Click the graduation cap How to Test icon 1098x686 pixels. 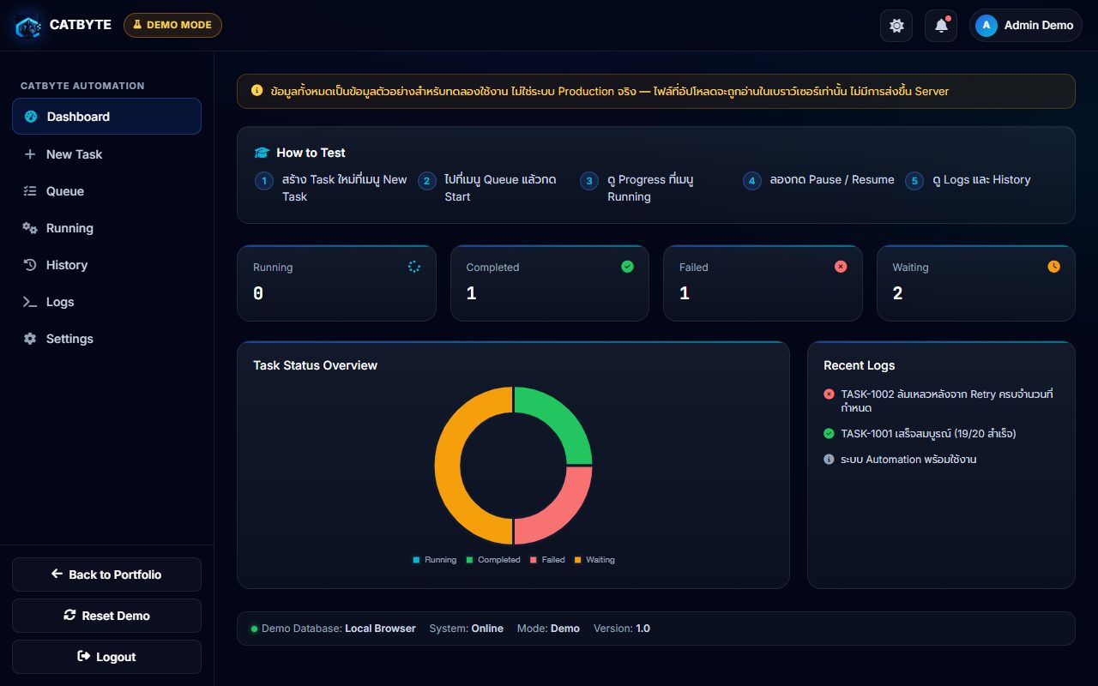(262, 153)
